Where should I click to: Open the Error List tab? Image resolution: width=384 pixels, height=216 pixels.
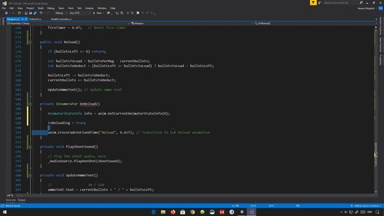coord(11,200)
